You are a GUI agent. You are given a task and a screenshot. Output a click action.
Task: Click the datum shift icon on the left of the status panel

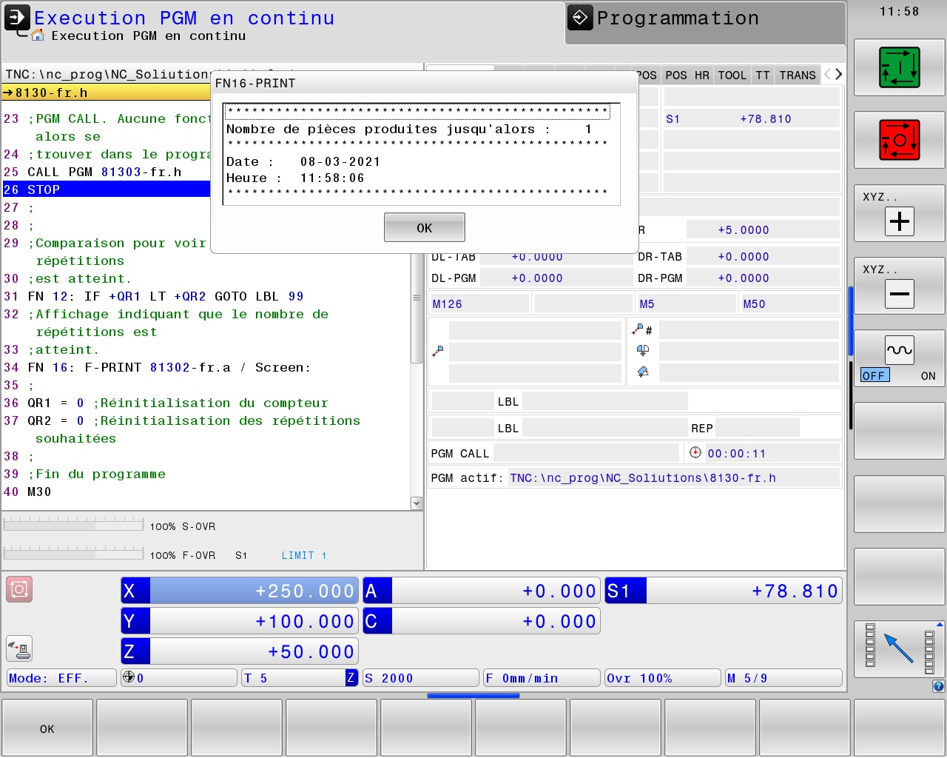437,351
